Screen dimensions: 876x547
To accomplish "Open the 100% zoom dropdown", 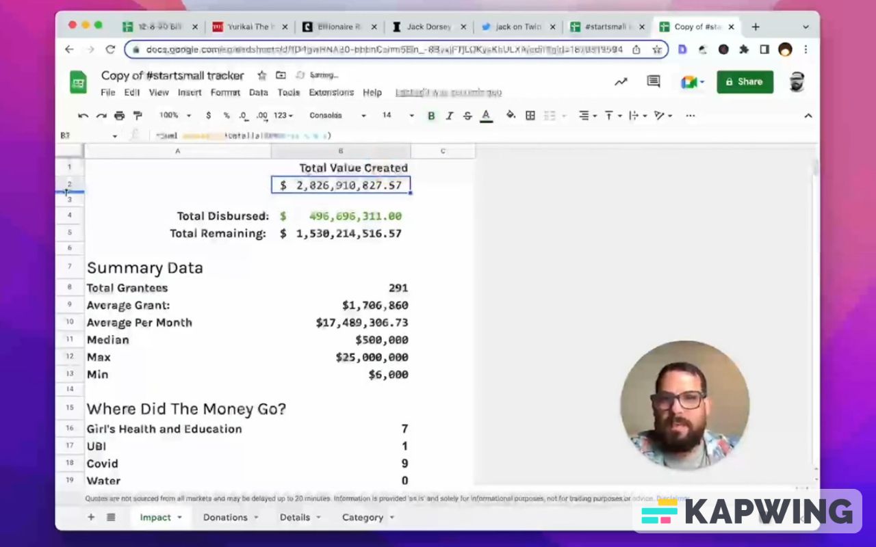I will [175, 116].
